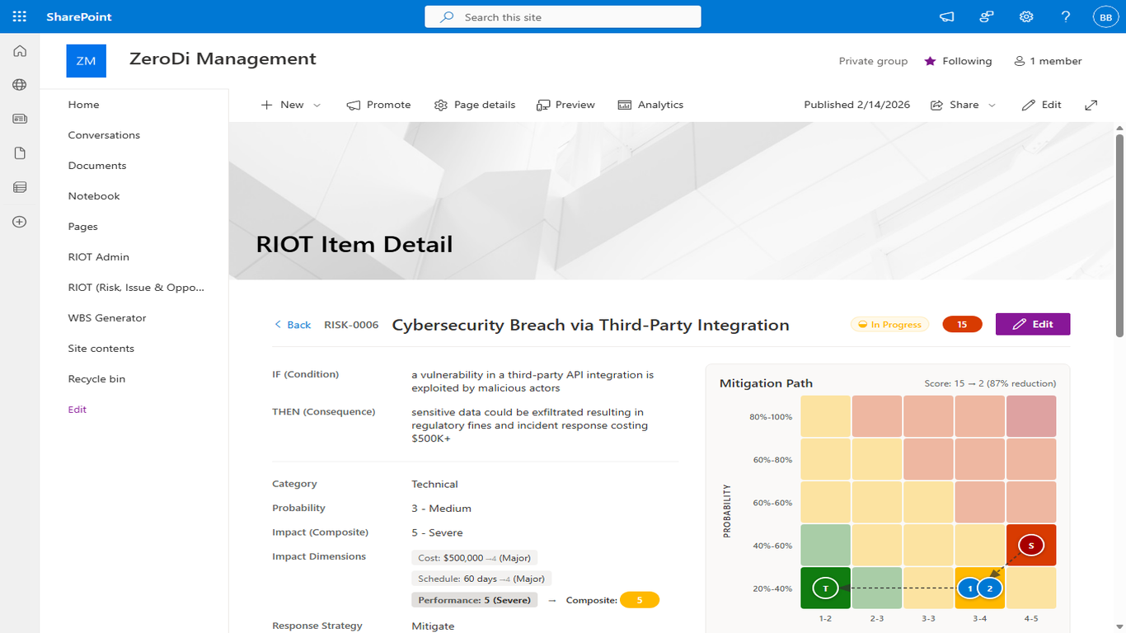
Task: Open the help question mark icon
Action: click(1066, 16)
